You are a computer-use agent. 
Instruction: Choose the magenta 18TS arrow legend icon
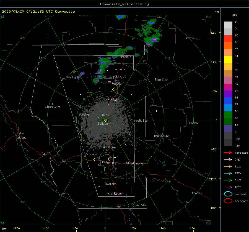coord(228,187)
